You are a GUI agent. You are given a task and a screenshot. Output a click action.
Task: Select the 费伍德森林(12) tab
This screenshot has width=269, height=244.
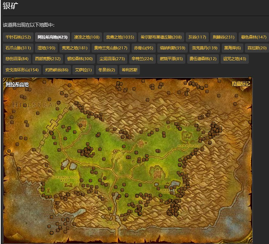pyautogui.click(x=203, y=59)
